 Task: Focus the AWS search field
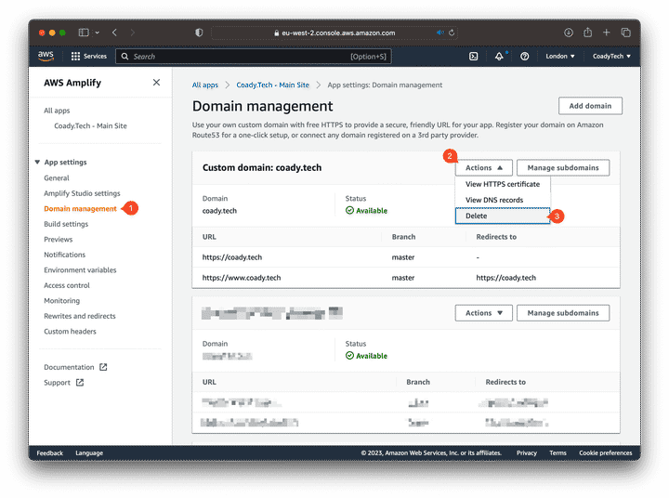[254, 57]
